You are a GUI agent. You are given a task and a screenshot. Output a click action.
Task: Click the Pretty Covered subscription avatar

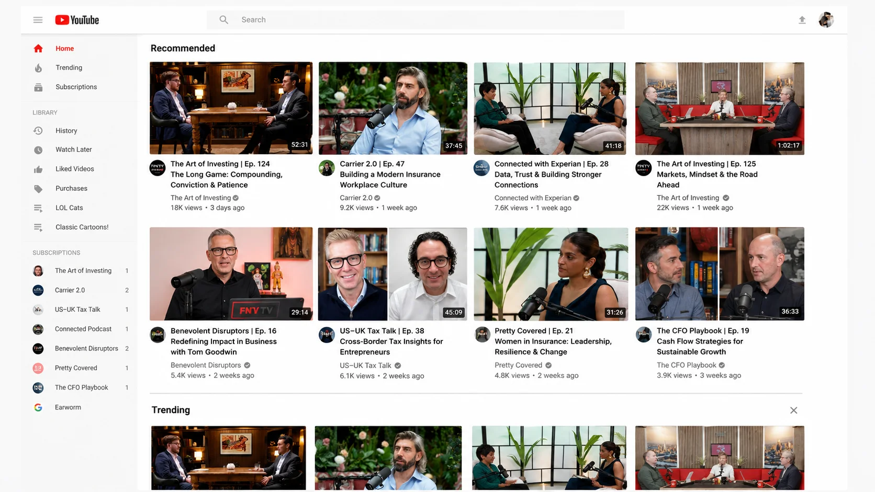38,368
